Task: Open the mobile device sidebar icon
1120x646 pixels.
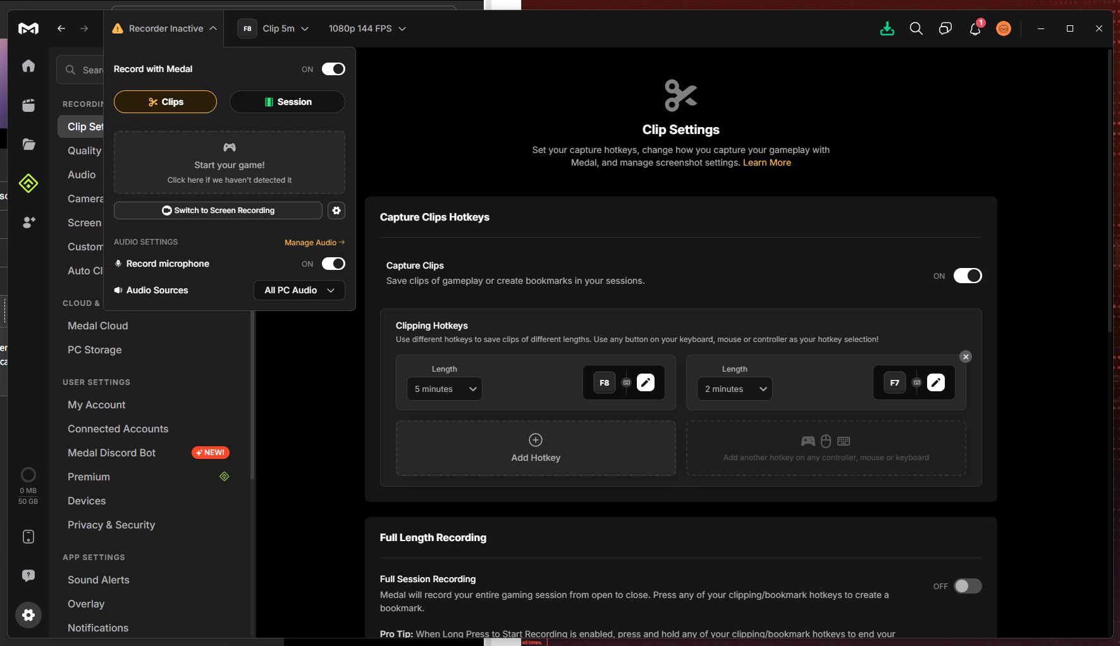Action: (28, 537)
